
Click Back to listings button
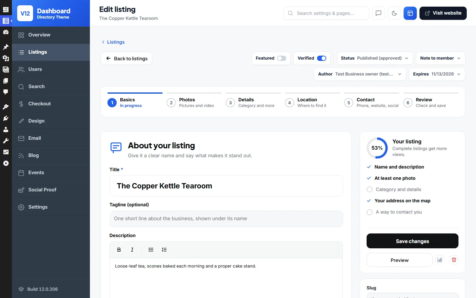126,58
